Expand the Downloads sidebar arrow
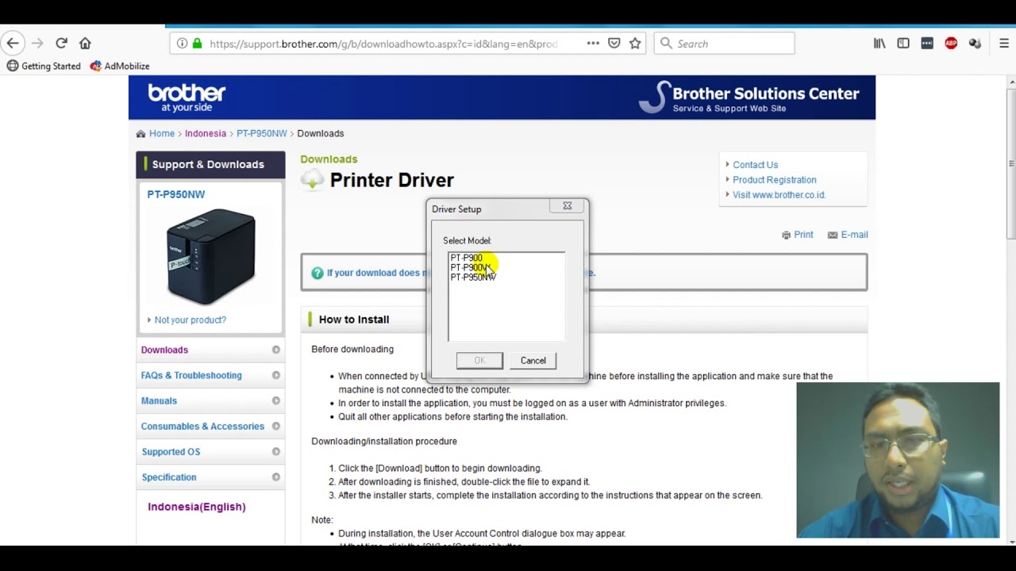The image size is (1016, 571). pos(275,350)
